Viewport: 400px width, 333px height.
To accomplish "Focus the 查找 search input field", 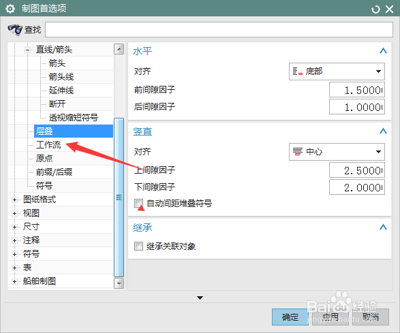I will (219, 29).
